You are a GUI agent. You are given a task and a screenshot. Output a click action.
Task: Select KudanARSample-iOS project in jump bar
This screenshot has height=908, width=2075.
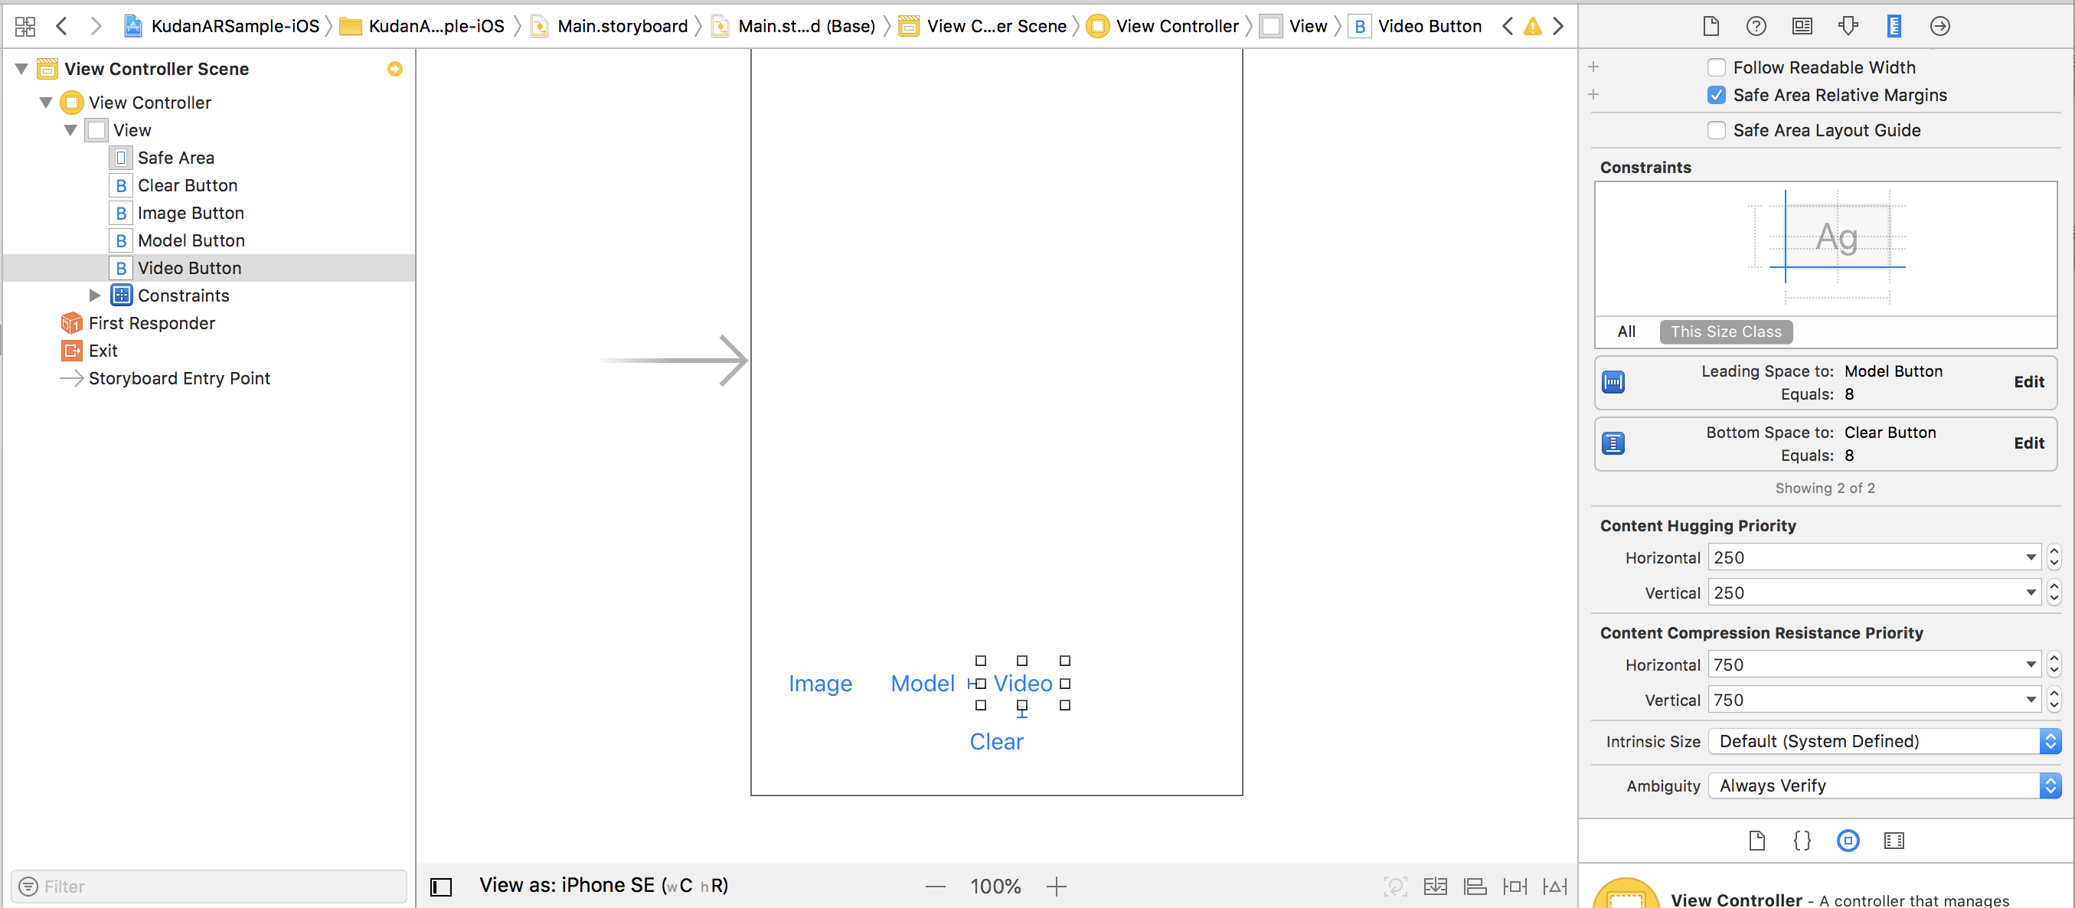(221, 27)
